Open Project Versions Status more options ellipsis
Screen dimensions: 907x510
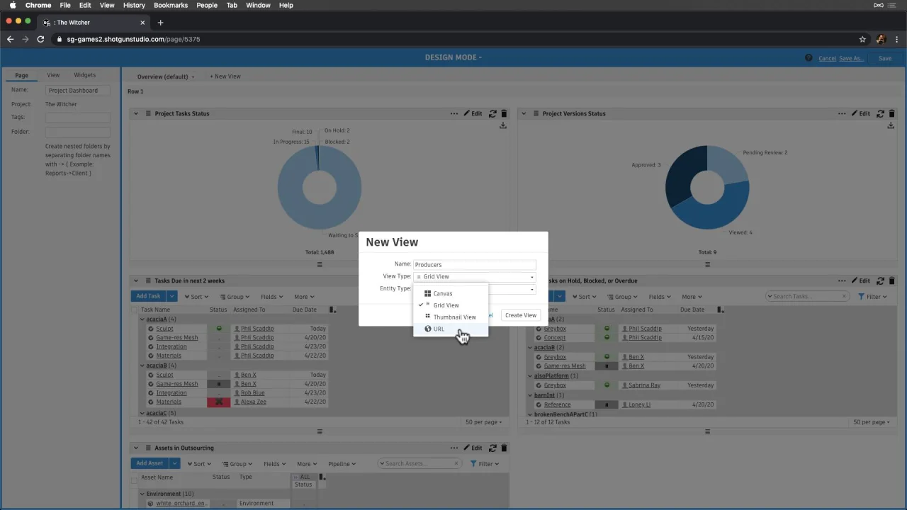[x=842, y=113]
